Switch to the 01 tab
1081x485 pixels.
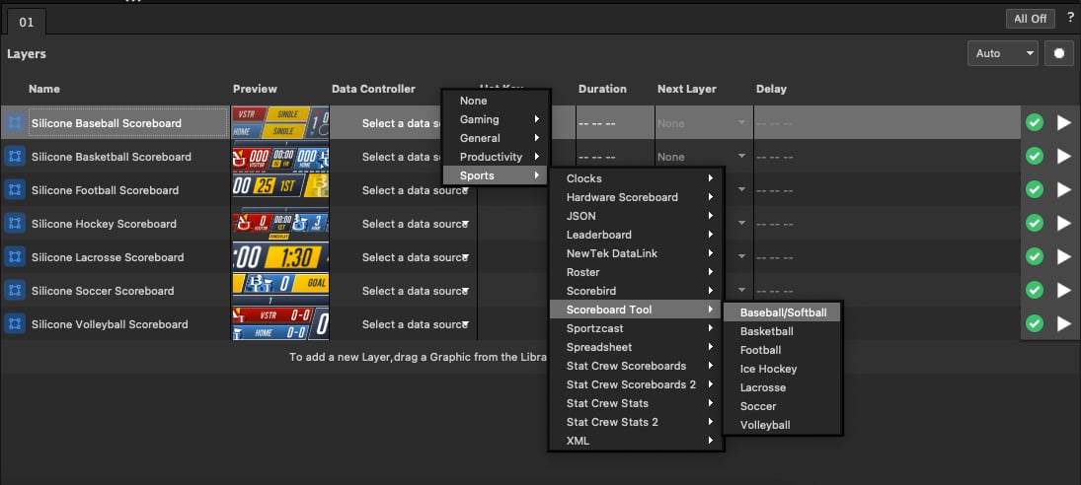27,22
